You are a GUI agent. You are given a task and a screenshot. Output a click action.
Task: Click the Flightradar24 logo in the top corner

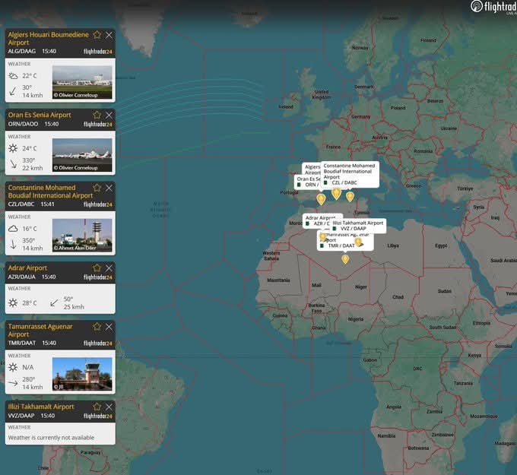coord(493,7)
